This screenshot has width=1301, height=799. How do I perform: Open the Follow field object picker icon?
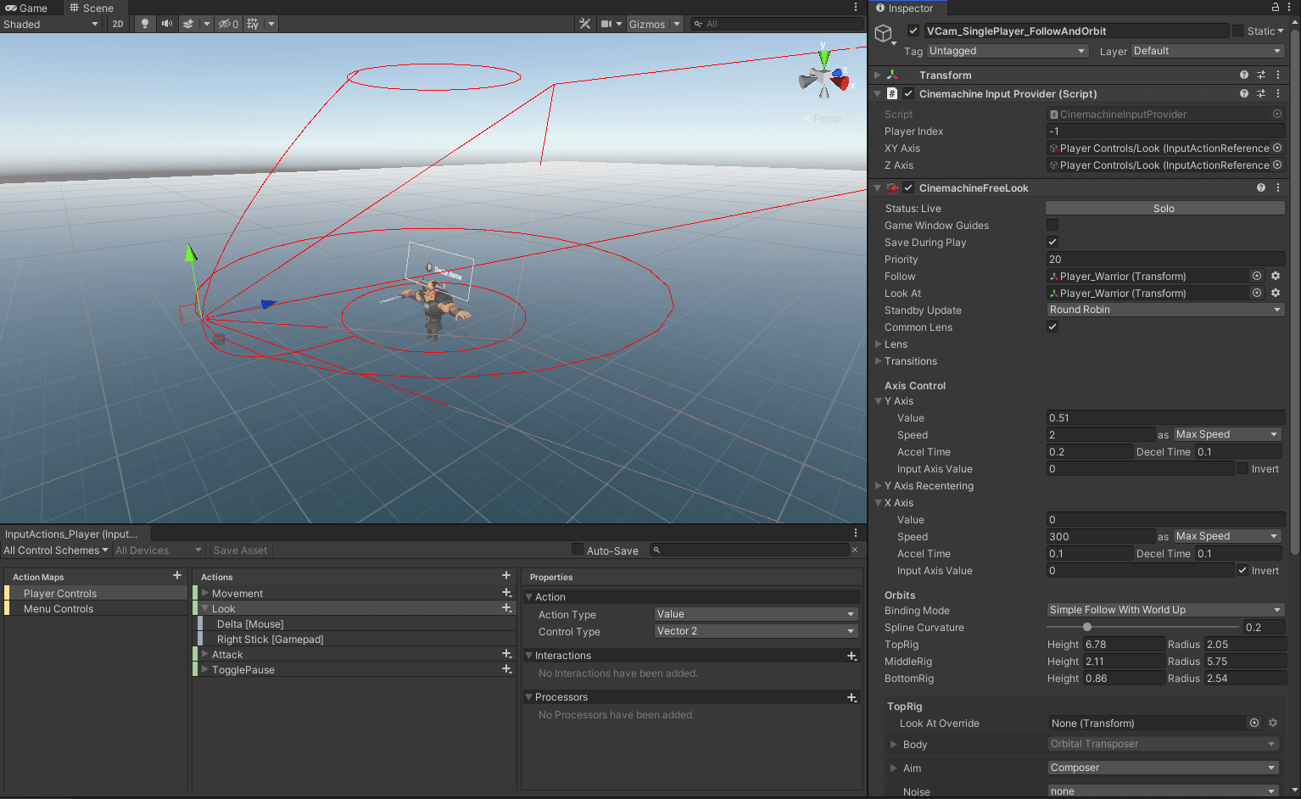(x=1256, y=276)
